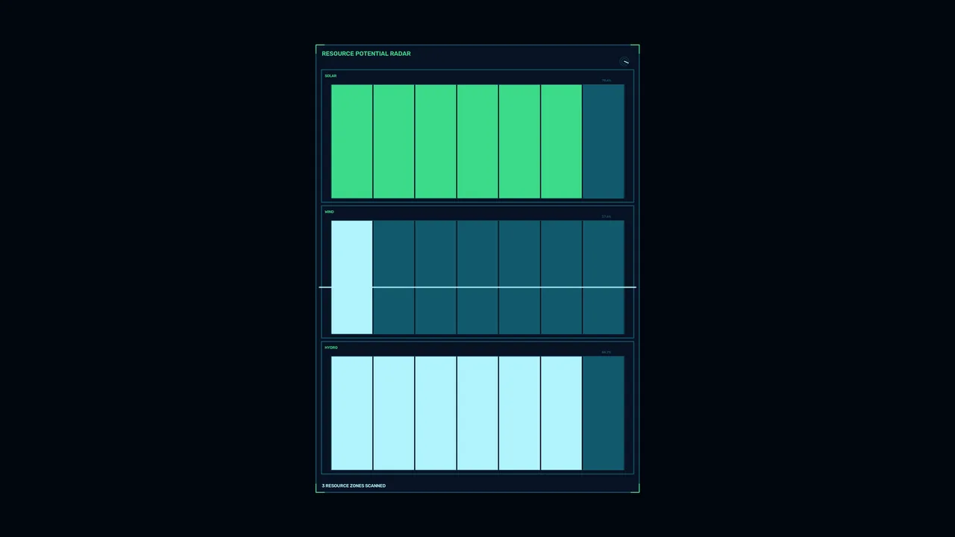Click the single lit segment of the WIND bar

[x=351, y=277]
